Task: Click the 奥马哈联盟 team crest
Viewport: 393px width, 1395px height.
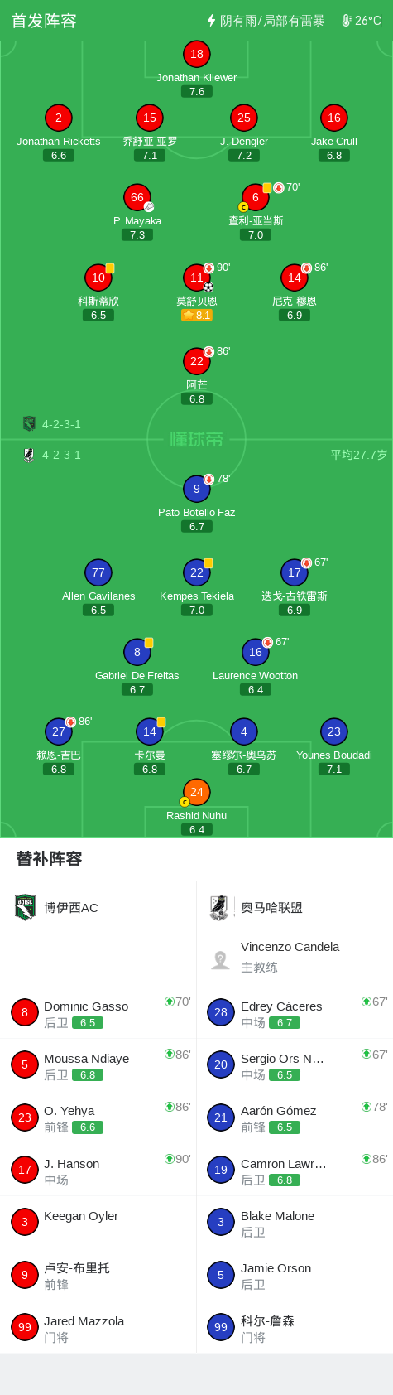Action: click(x=218, y=907)
